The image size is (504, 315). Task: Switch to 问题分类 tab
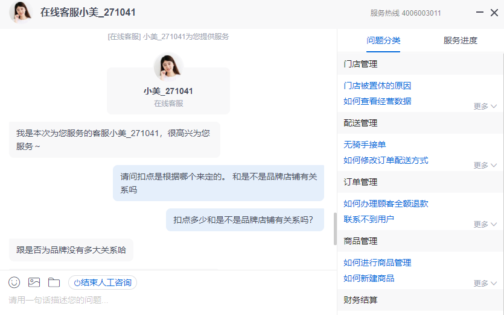[x=383, y=41]
